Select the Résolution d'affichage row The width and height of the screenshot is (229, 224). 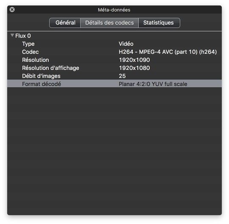point(114,68)
